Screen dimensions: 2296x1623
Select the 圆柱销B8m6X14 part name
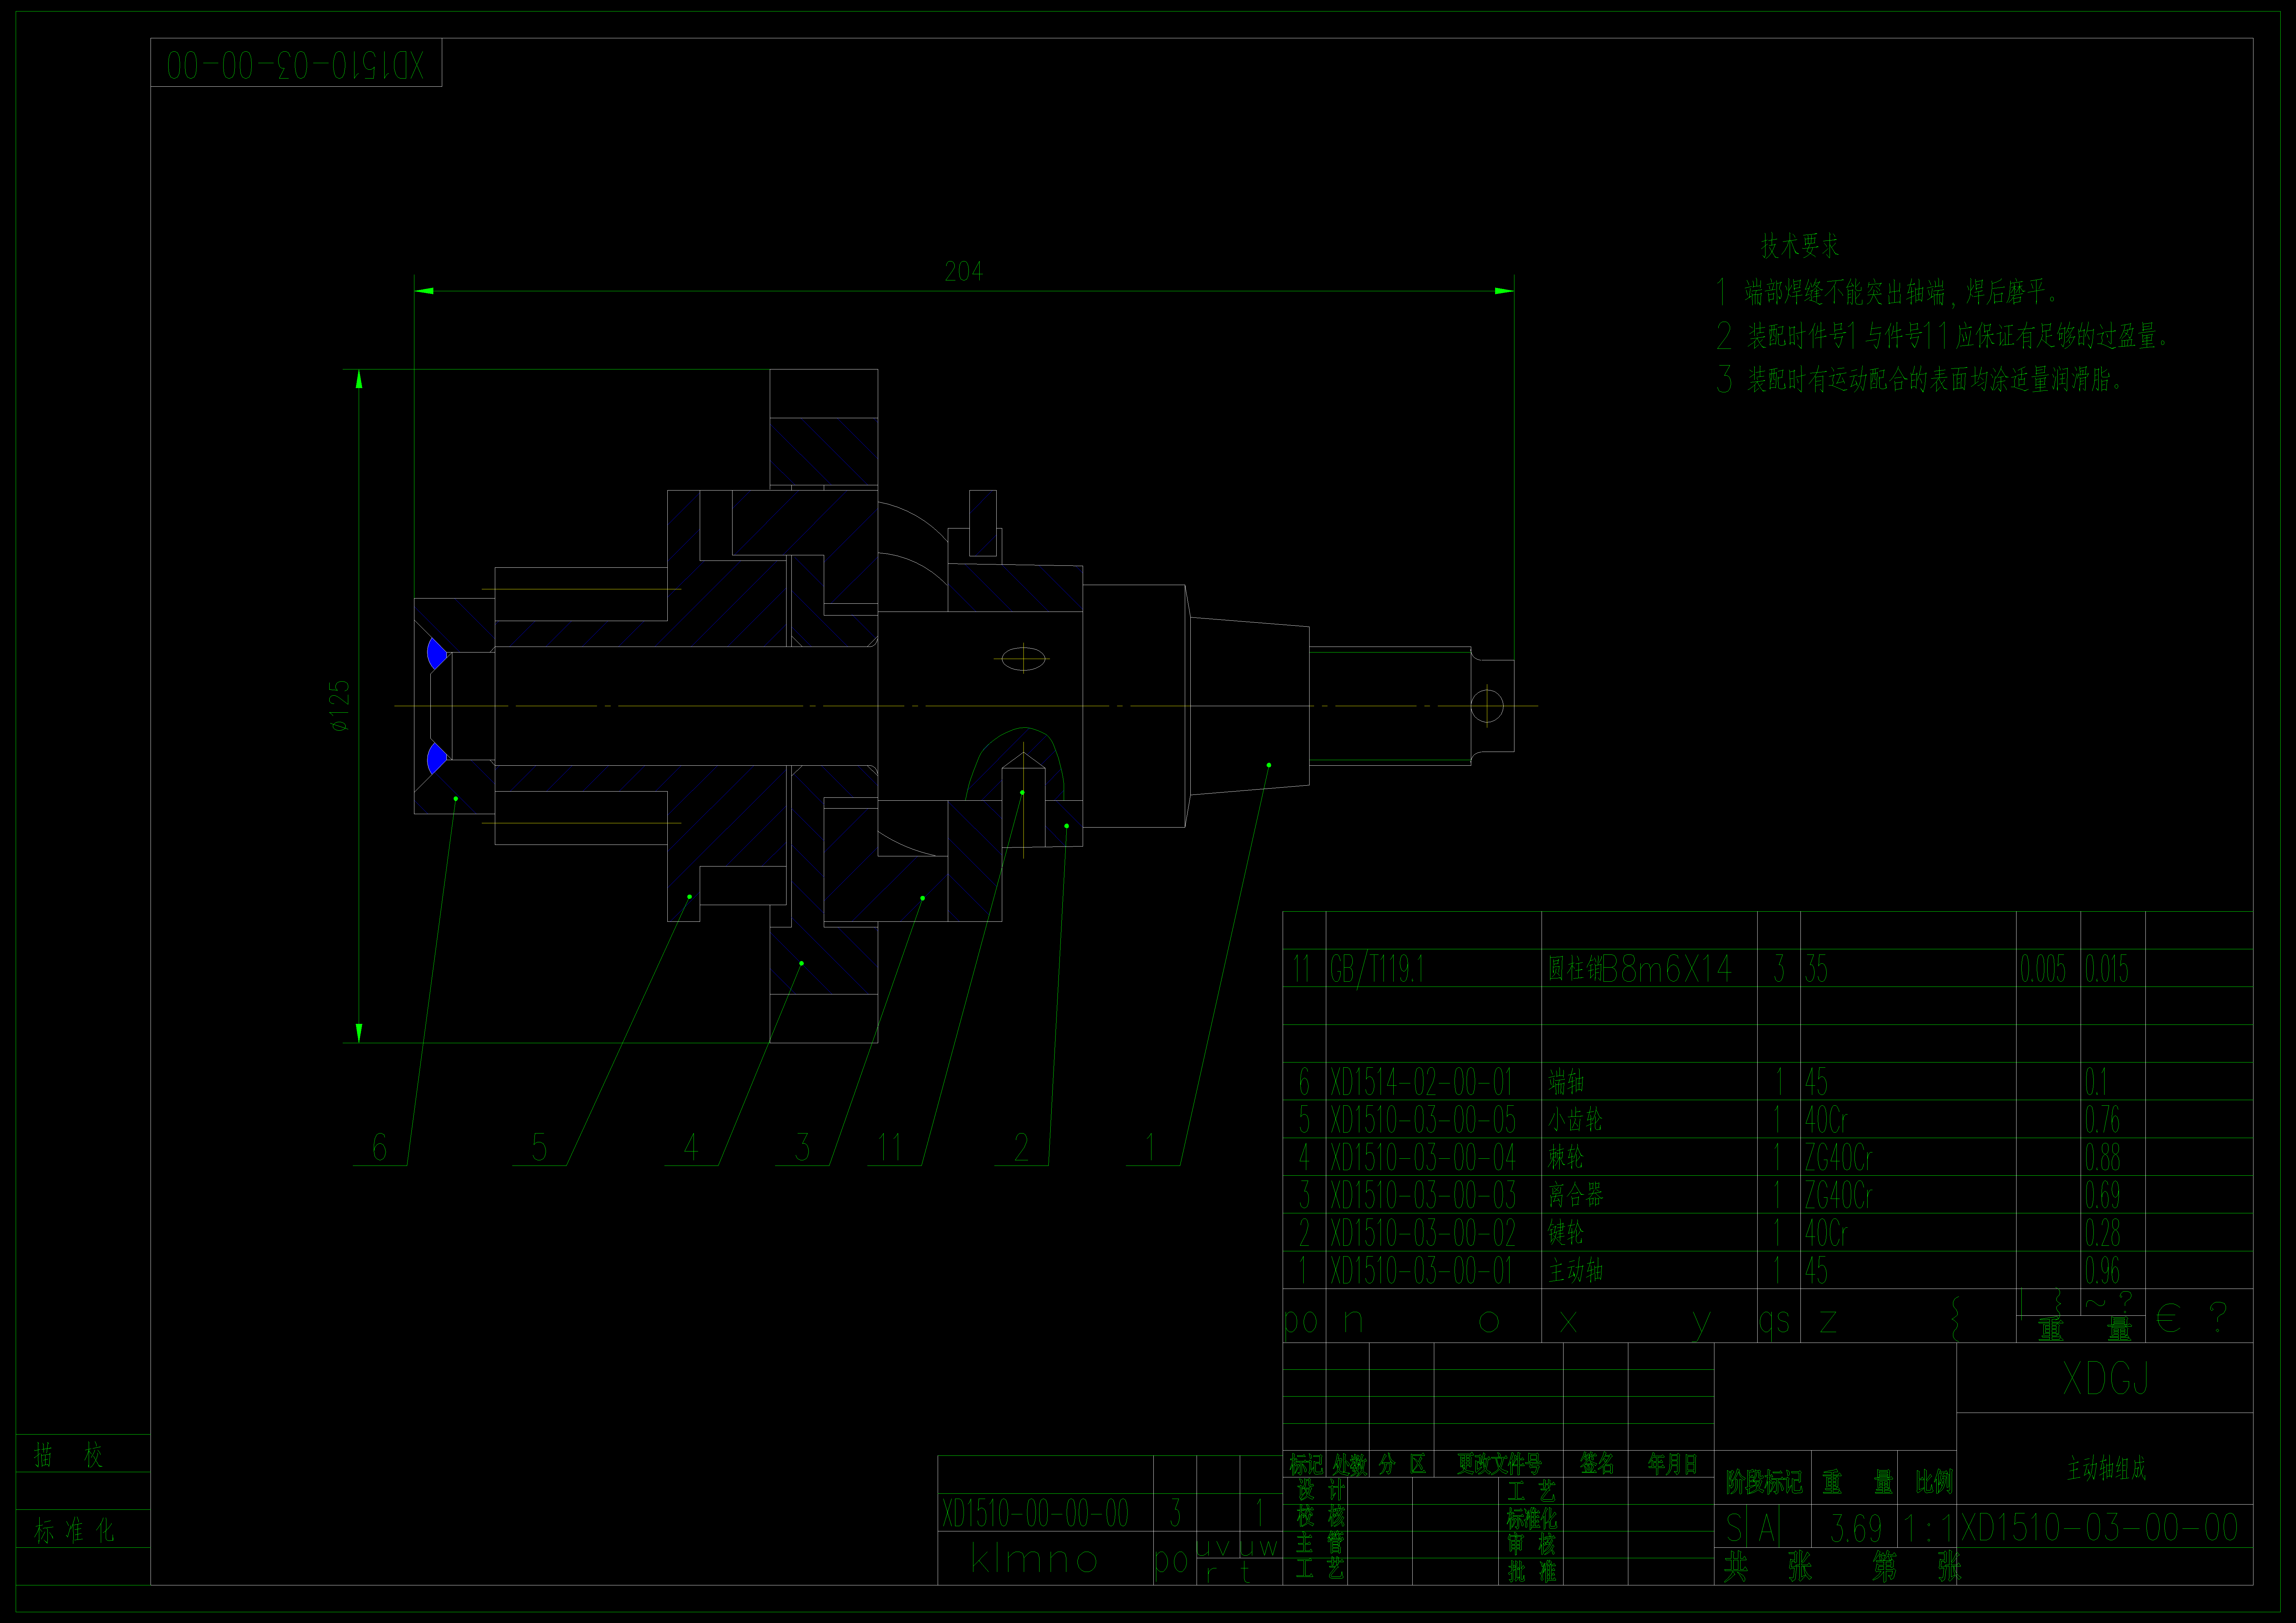[1640, 968]
